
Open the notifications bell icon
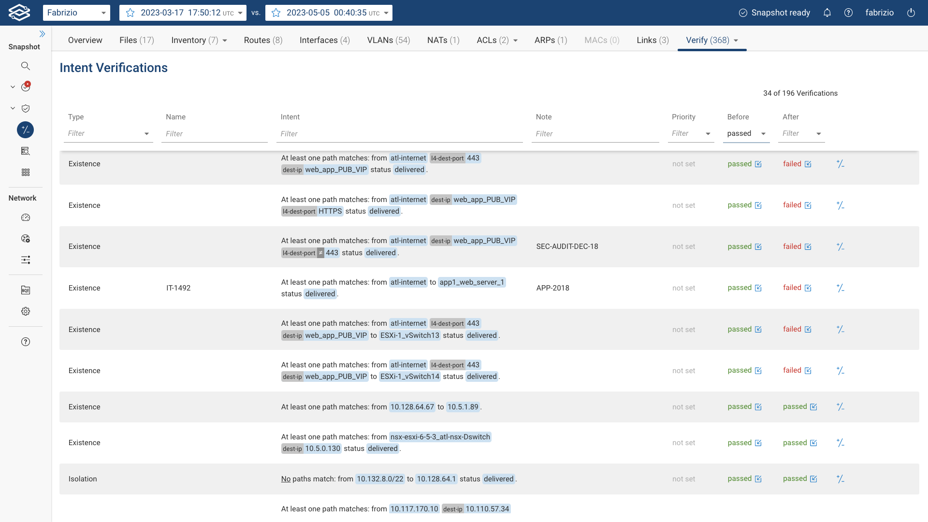click(827, 13)
